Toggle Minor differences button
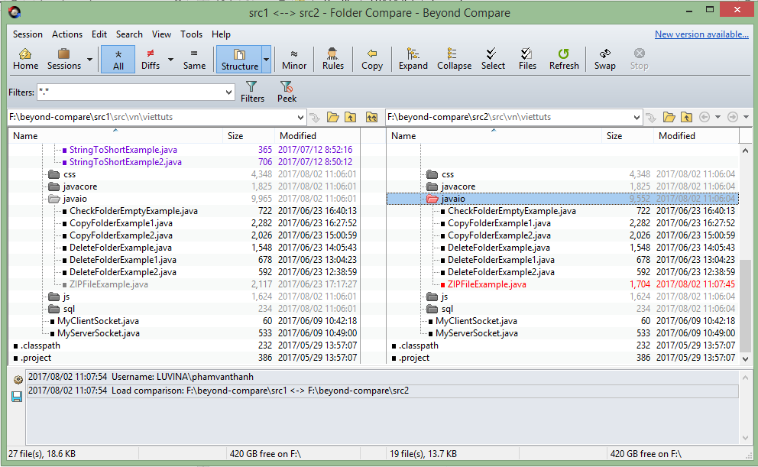This screenshot has height=467, width=758. click(294, 59)
